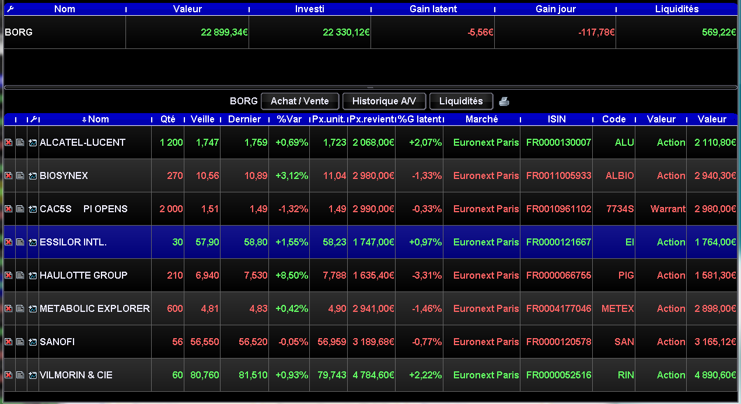The height and width of the screenshot is (404, 741).
Task: Click the Liquidités column header in the summary table
Action: 677,9
